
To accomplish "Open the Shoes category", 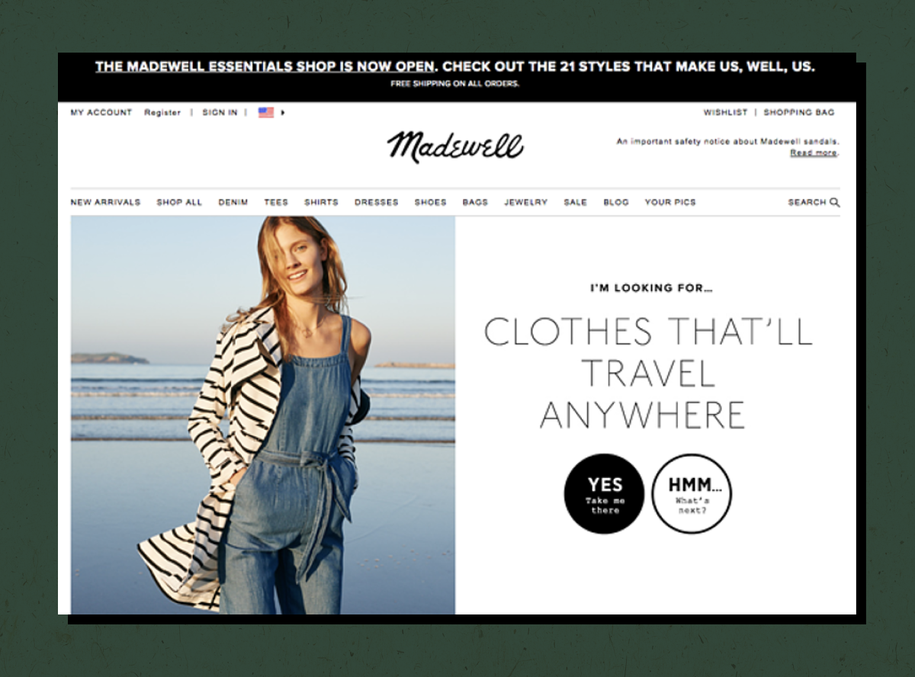I will tap(431, 202).
